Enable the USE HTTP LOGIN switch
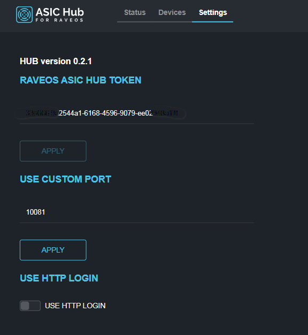The width and height of the screenshot is (308, 335). tap(30, 306)
